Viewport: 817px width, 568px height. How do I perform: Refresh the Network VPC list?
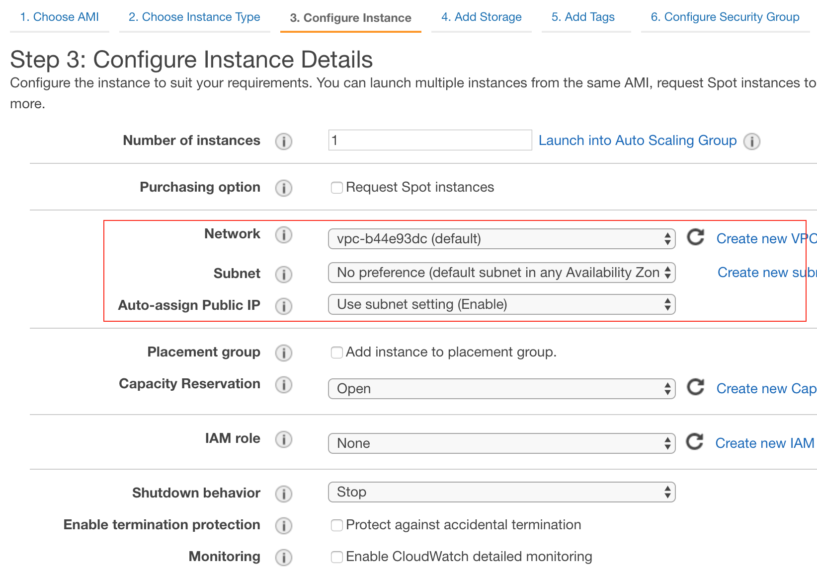click(x=696, y=237)
